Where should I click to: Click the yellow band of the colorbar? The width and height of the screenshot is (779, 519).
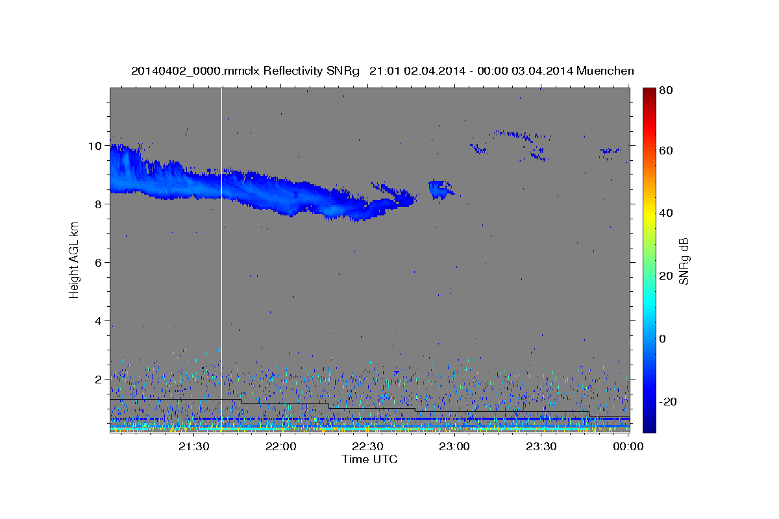pyautogui.click(x=649, y=213)
